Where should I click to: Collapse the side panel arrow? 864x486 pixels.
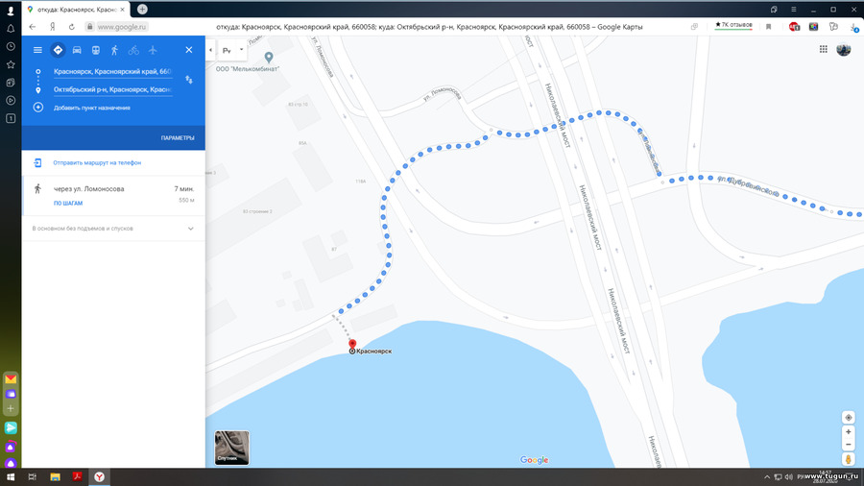[210, 50]
